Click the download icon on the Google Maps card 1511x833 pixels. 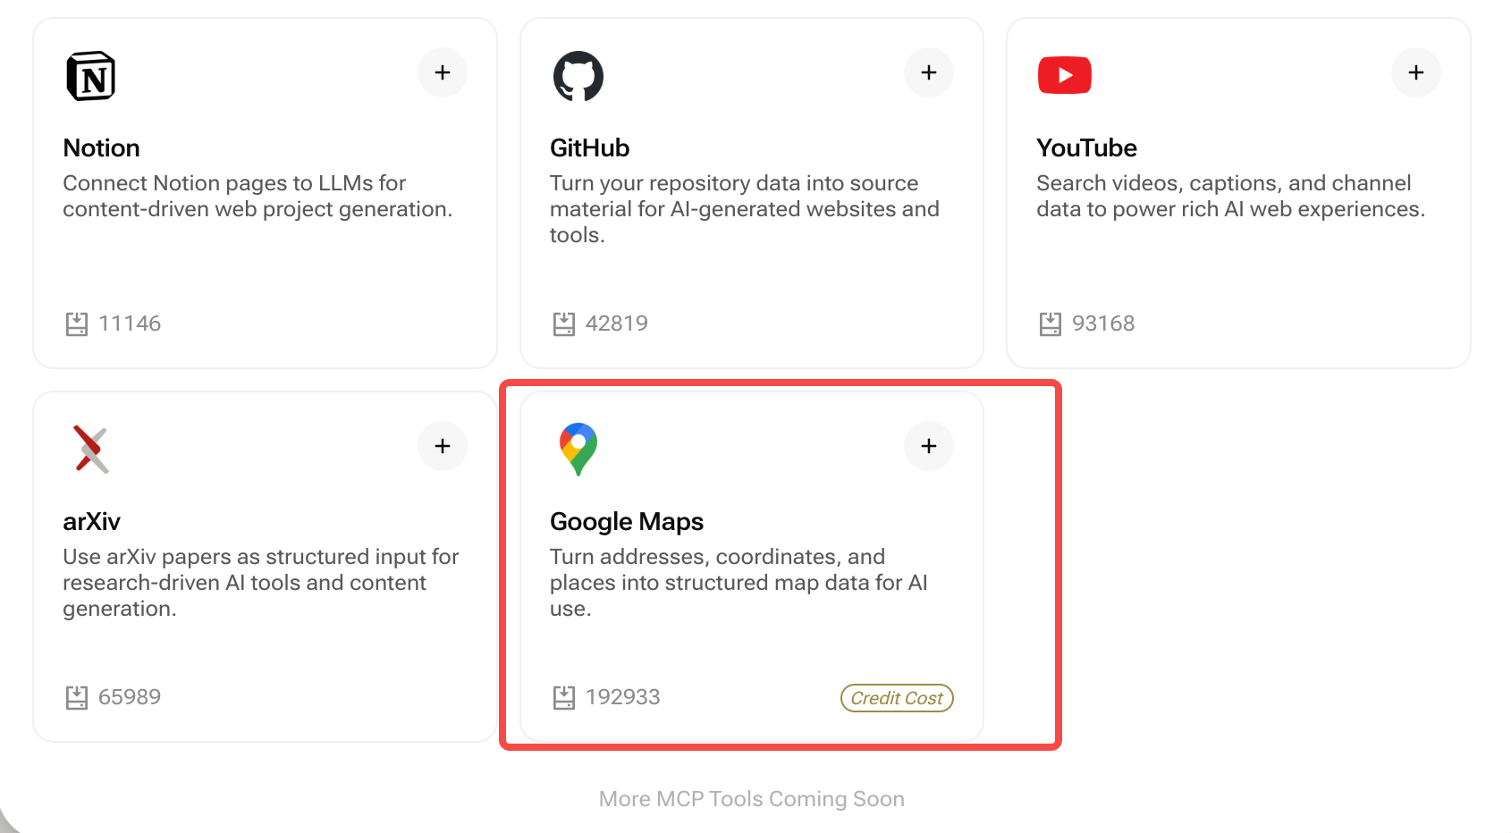[x=564, y=697]
